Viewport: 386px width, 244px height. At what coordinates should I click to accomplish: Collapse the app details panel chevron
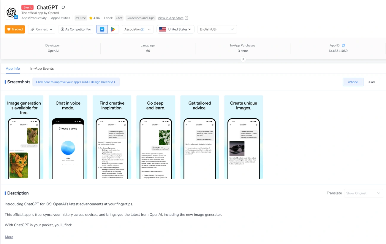pyautogui.click(x=243, y=59)
